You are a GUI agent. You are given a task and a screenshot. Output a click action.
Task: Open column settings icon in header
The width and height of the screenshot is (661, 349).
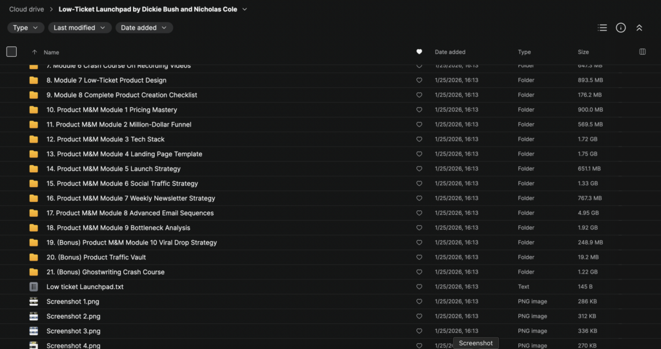[x=642, y=52]
